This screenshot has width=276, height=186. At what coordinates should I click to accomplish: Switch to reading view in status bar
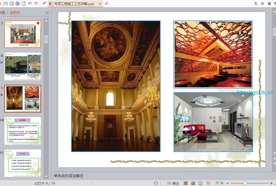(201, 183)
